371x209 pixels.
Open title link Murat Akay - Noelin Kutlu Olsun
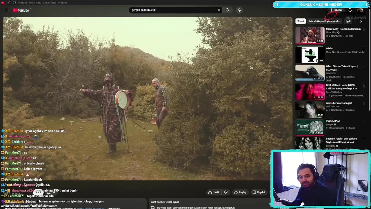point(343,29)
